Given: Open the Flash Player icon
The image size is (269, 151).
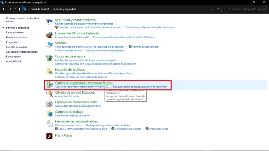Looking at the screenshot, I should pyautogui.click(x=49, y=136).
